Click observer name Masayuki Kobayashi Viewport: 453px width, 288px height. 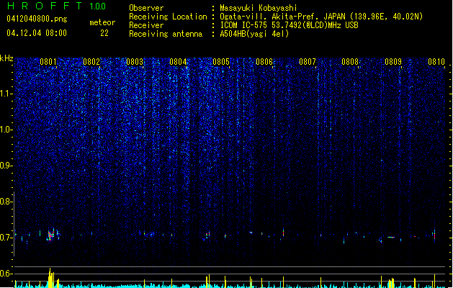pyautogui.click(x=259, y=8)
